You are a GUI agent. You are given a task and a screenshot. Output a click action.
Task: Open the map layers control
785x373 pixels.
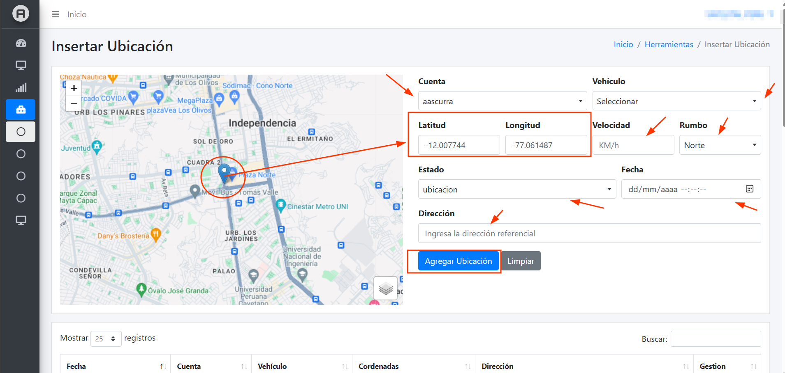click(x=385, y=288)
